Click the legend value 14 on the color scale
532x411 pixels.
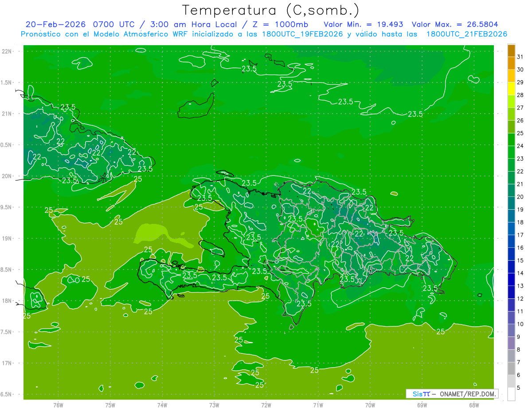520,273
